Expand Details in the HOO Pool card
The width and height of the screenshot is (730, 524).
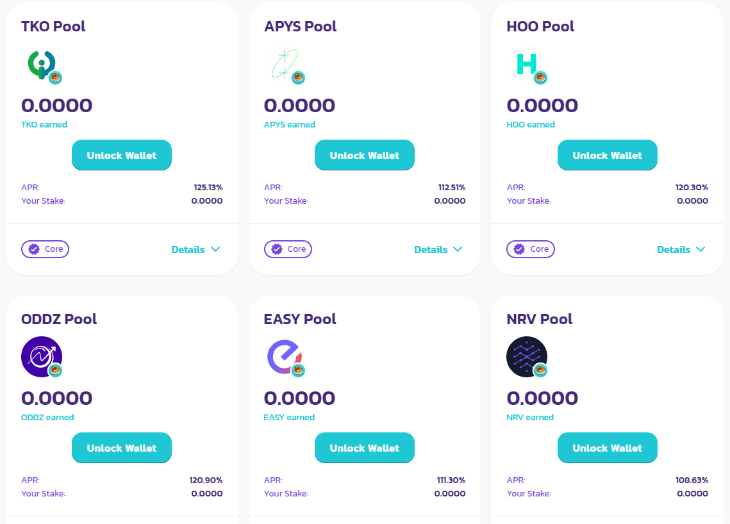[x=681, y=249]
